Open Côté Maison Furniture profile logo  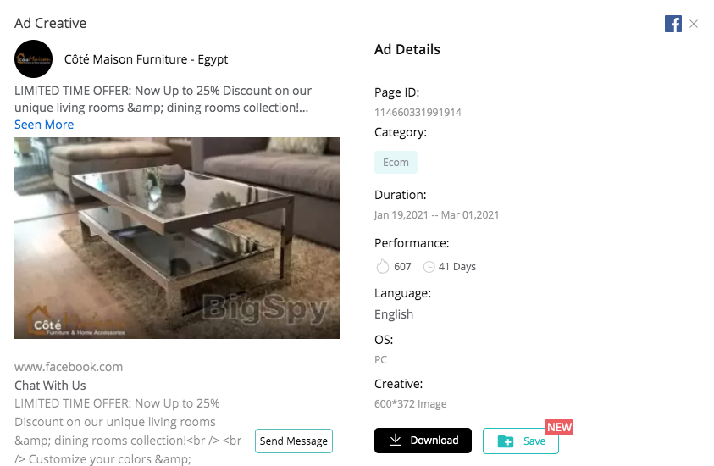click(33, 58)
